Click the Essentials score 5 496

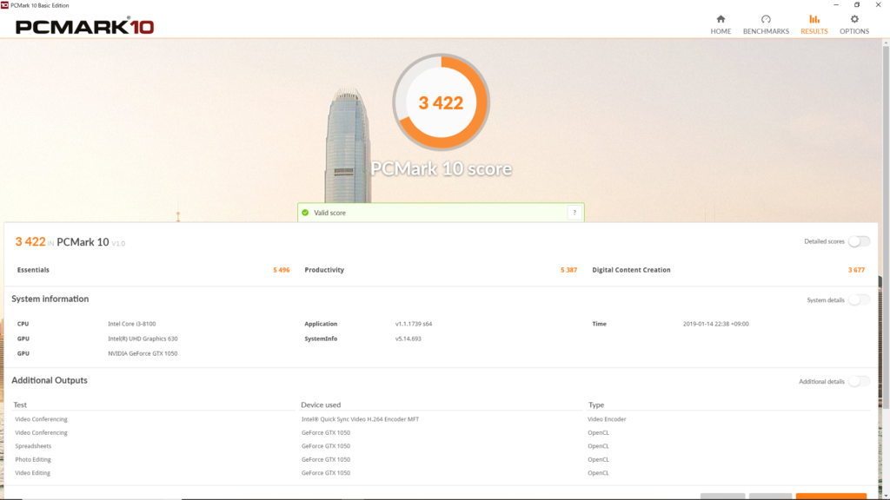click(281, 270)
